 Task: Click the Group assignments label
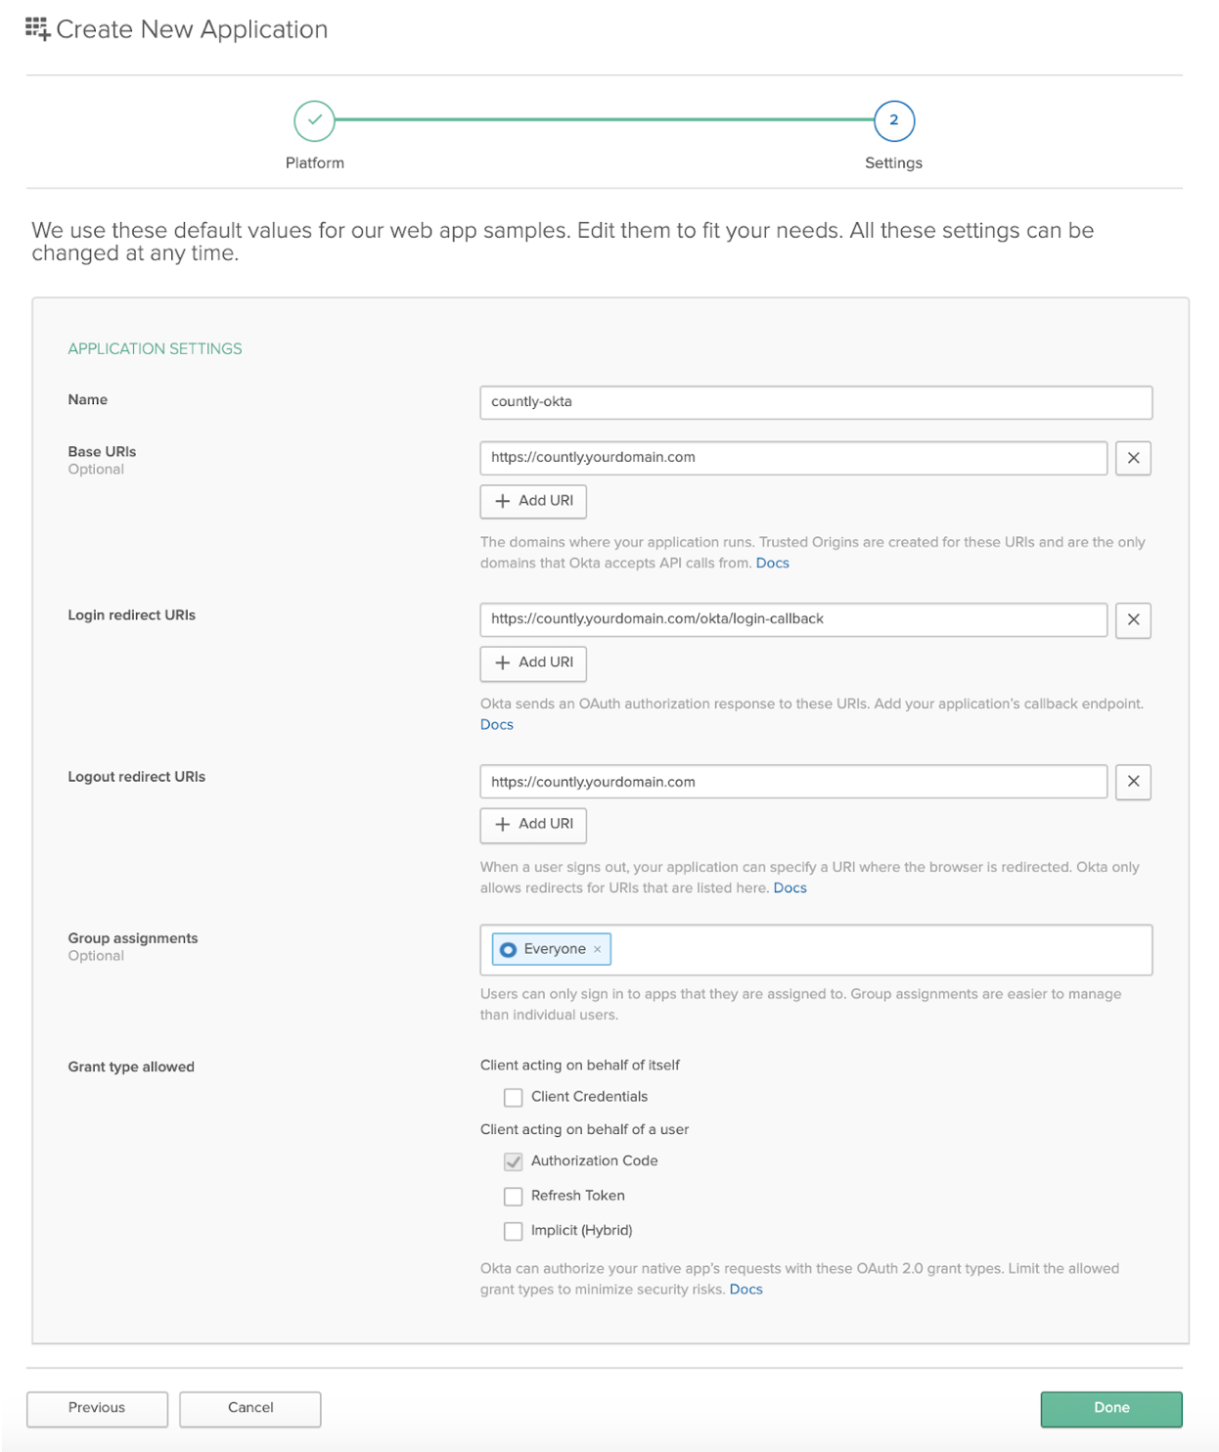133,938
